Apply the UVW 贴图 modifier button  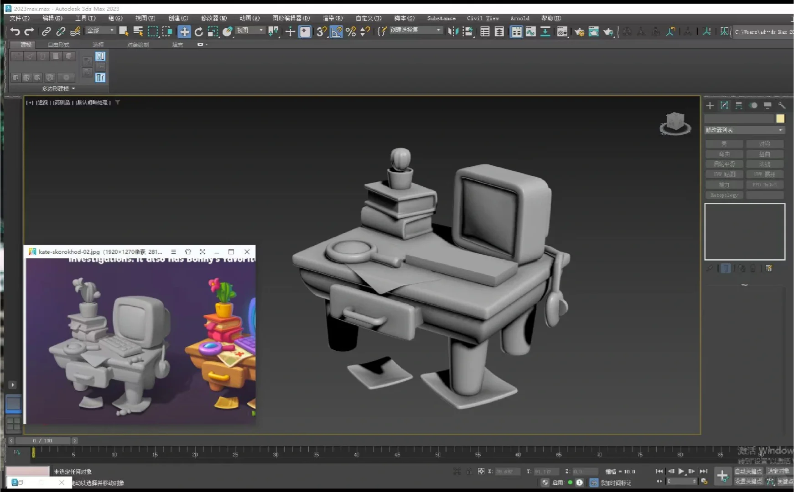(724, 174)
